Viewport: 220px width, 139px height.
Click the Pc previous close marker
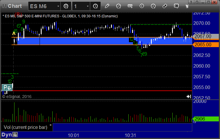pyautogui.click(x=7, y=88)
